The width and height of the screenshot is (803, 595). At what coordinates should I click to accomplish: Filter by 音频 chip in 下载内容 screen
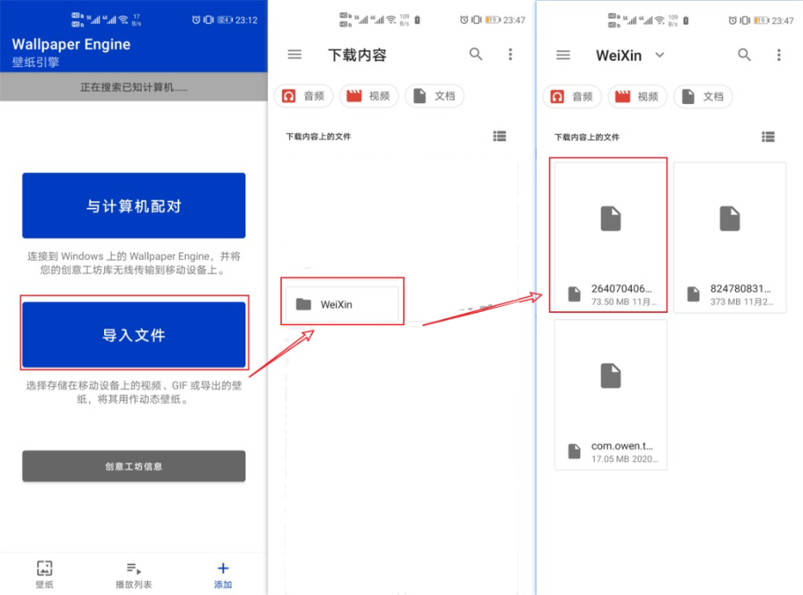click(303, 96)
